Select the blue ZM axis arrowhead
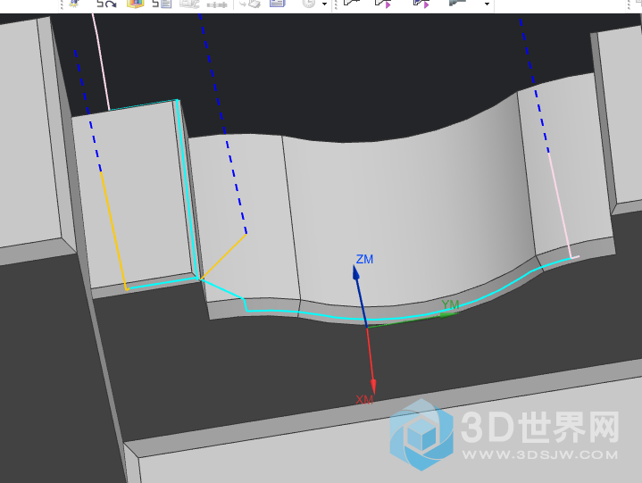The width and height of the screenshot is (642, 483). click(356, 272)
